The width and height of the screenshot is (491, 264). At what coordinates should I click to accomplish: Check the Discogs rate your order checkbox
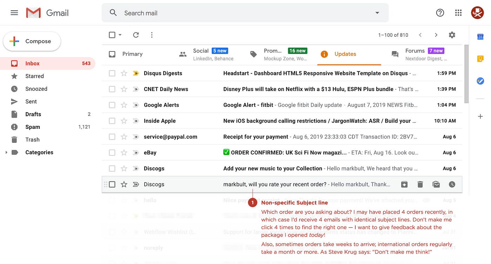(112, 184)
